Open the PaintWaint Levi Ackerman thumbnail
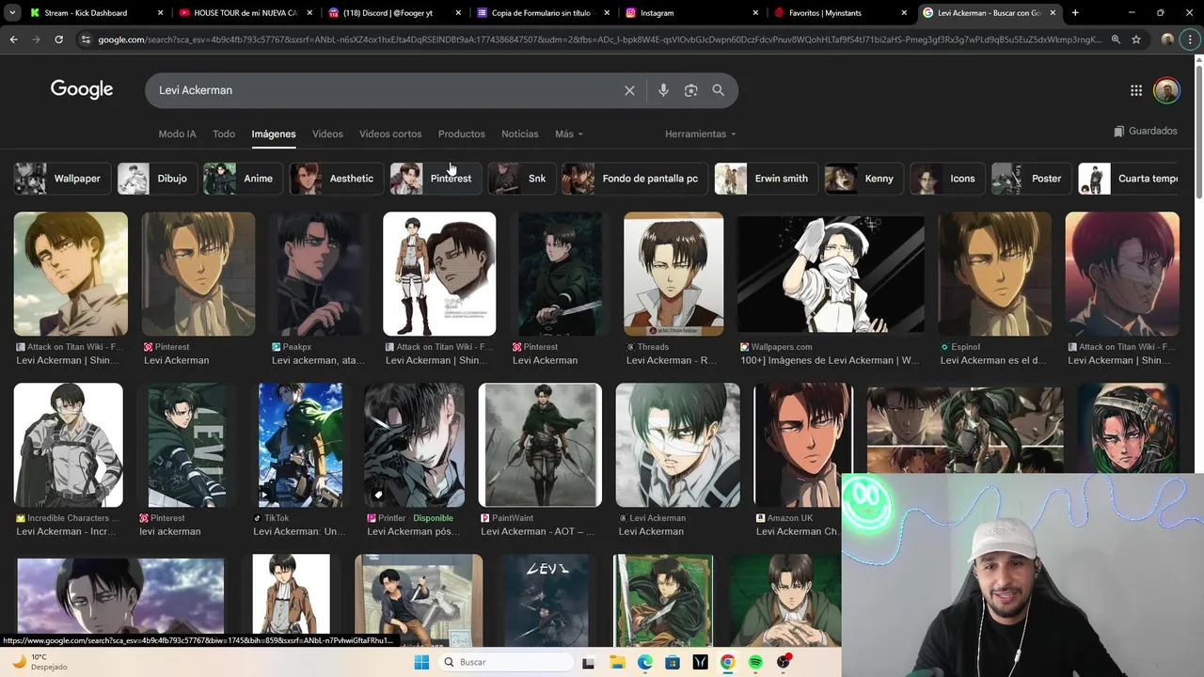The height and width of the screenshot is (677, 1204). click(x=540, y=445)
